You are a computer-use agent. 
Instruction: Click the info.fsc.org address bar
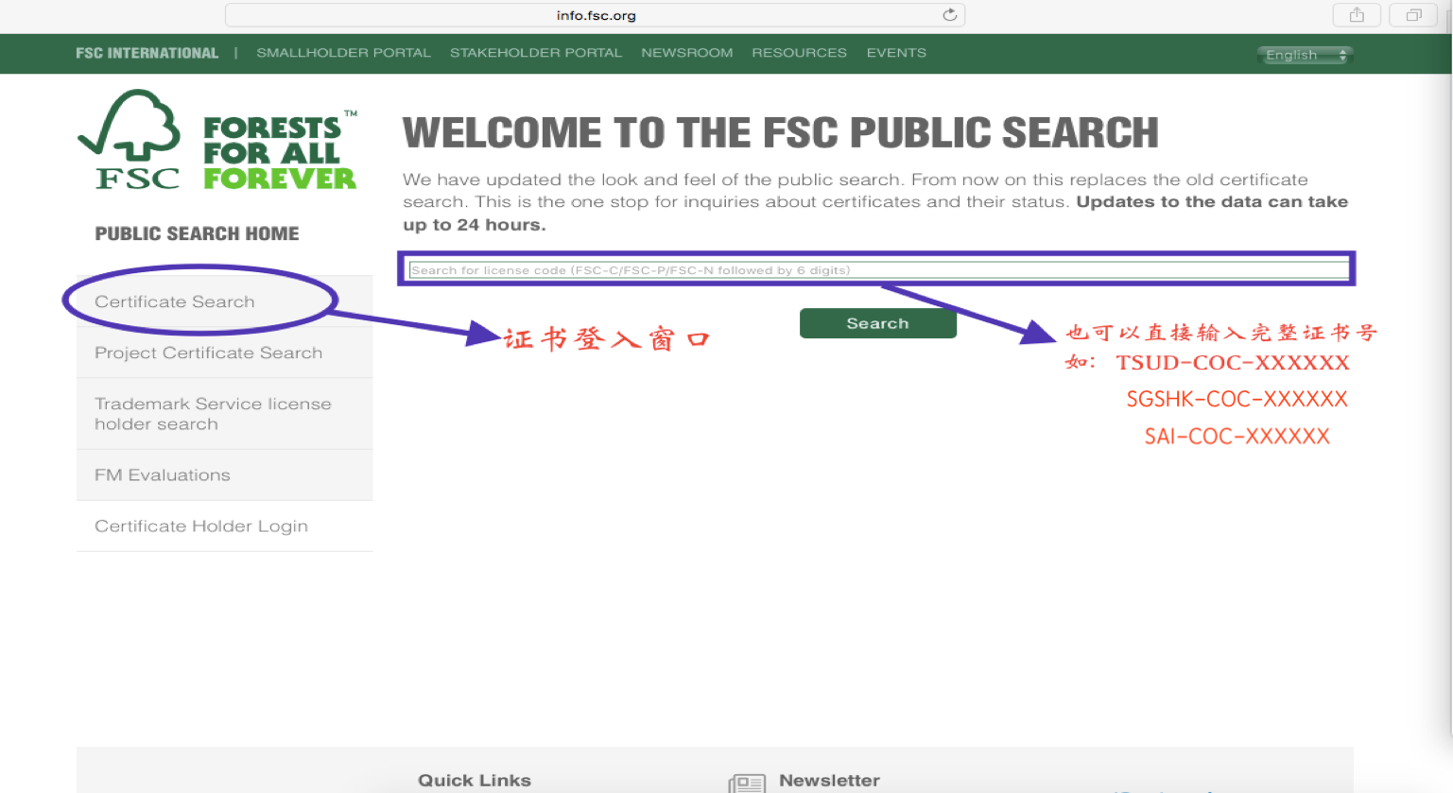pos(596,15)
